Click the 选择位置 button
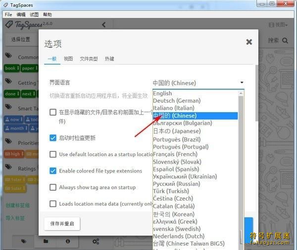Screen dimensions: 297x250 coord(21,40)
